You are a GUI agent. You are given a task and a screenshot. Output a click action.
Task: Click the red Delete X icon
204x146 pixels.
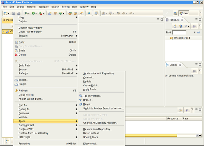pyautogui.click(x=16, y=55)
